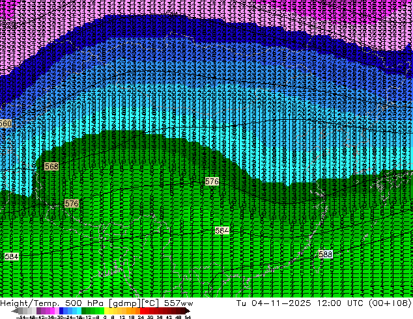Click the yellow swatch in the temperature legend
Screen dimensions: 413x319
107,311
